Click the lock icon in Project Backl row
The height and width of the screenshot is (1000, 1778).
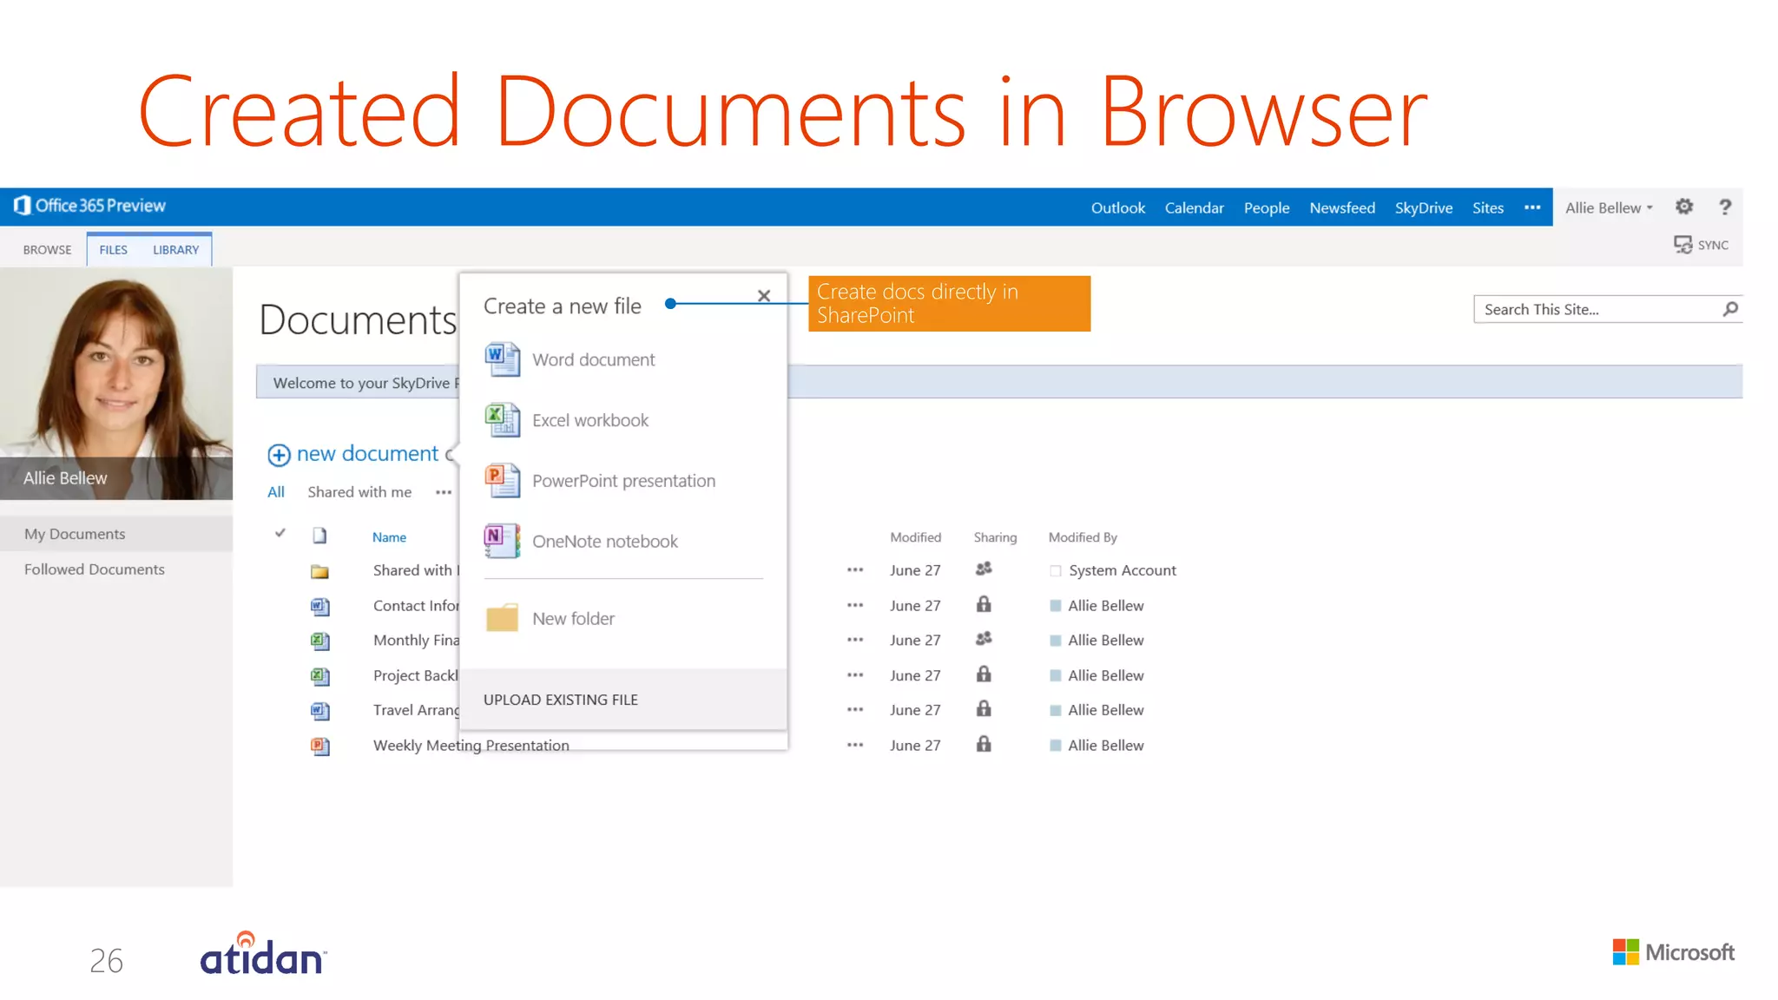984,674
